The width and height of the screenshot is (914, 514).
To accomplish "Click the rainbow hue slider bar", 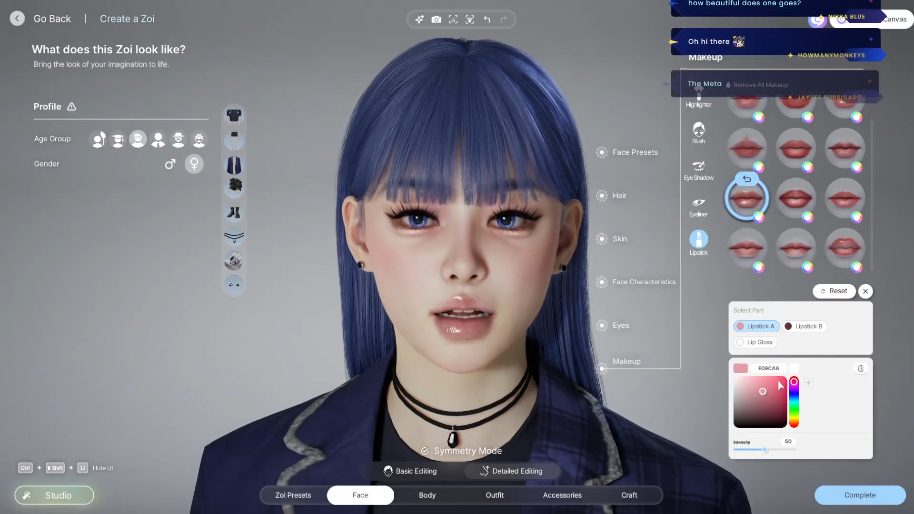I will [794, 404].
